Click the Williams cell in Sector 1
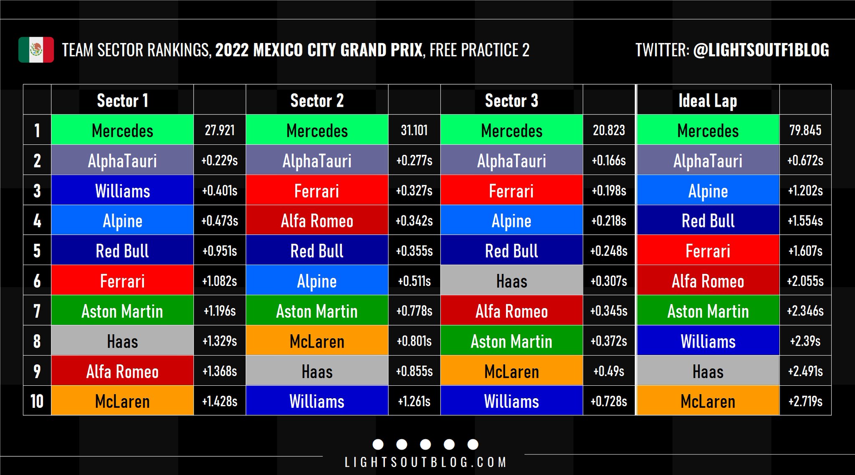 pyautogui.click(x=122, y=191)
